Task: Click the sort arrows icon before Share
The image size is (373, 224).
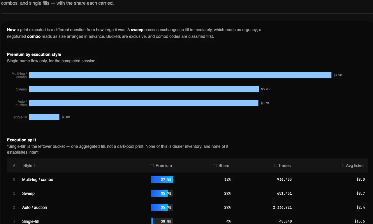Action: tap(216, 166)
